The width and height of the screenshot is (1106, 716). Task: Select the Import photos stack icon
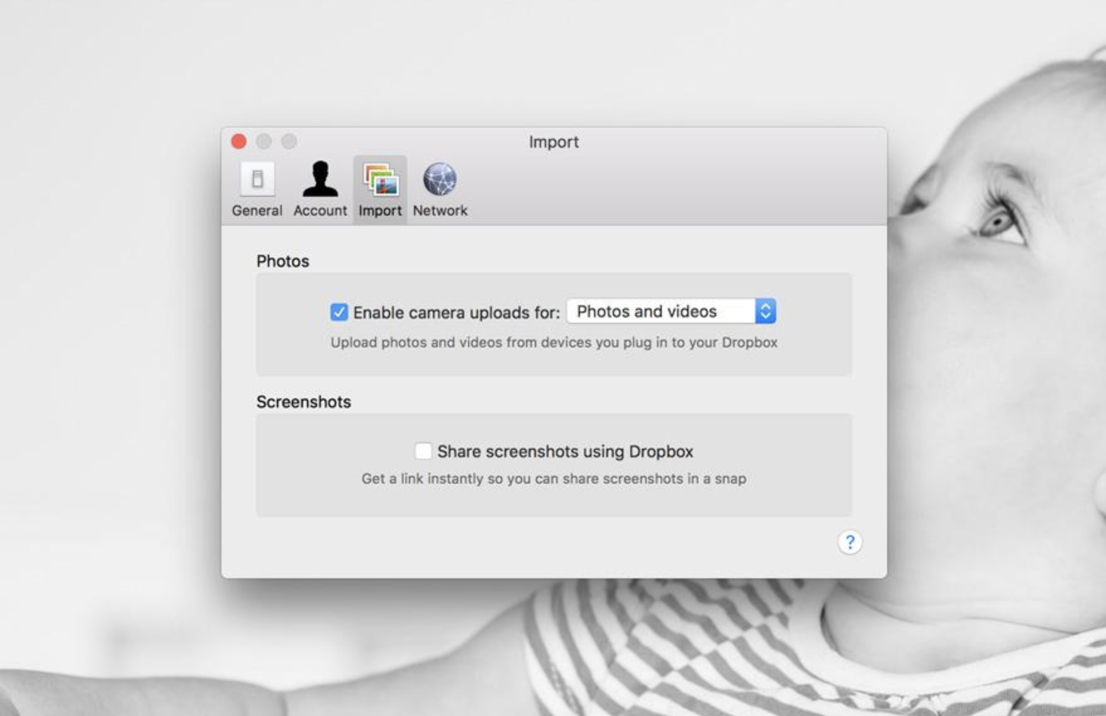380,179
